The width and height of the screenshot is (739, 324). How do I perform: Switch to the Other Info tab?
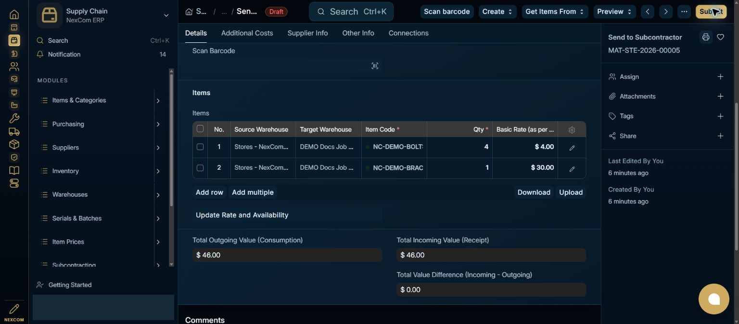[x=358, y=33]
